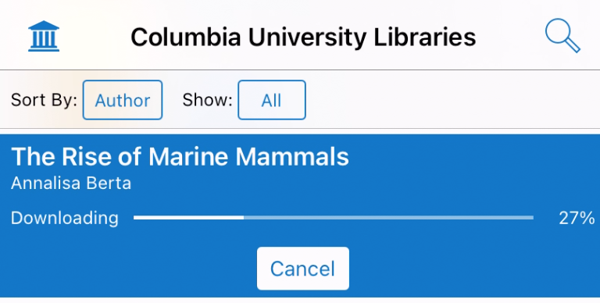The image size is (600, 303).
Task: Click the author name Annalisa Berta
Action: click(x=71, y=184)
